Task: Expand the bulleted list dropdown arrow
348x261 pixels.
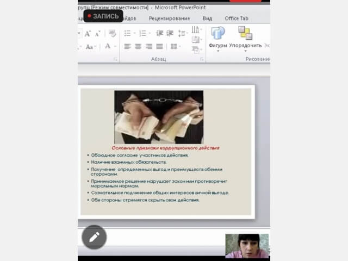Action: pos(134,33)
